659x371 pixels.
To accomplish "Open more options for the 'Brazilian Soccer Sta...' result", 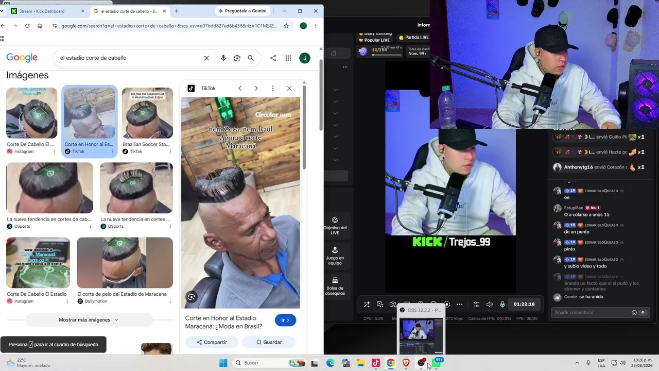I will point(170,151).
